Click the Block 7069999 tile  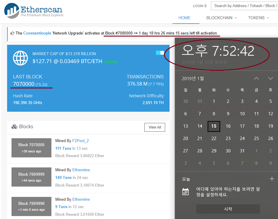(31, 177)
